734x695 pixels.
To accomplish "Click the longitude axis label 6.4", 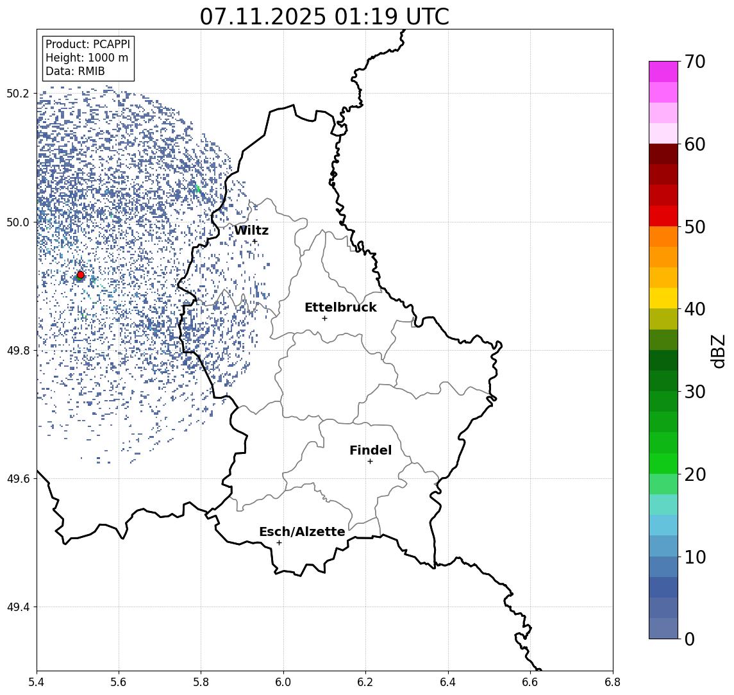I will click(x=449, y=682).
